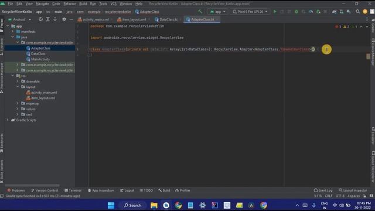Open the Profiler tool window
Image resolution: width=375 pixels, height=211 pixels.
click(183, 190)
